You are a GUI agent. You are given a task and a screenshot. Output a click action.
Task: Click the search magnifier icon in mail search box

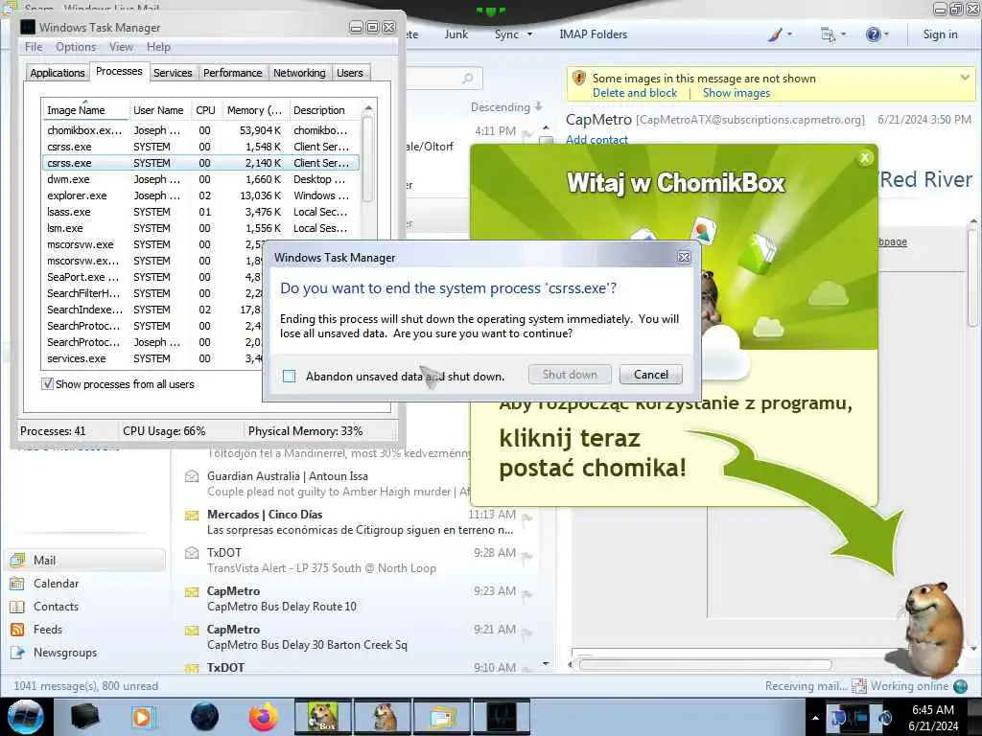[x=467, y=79]
